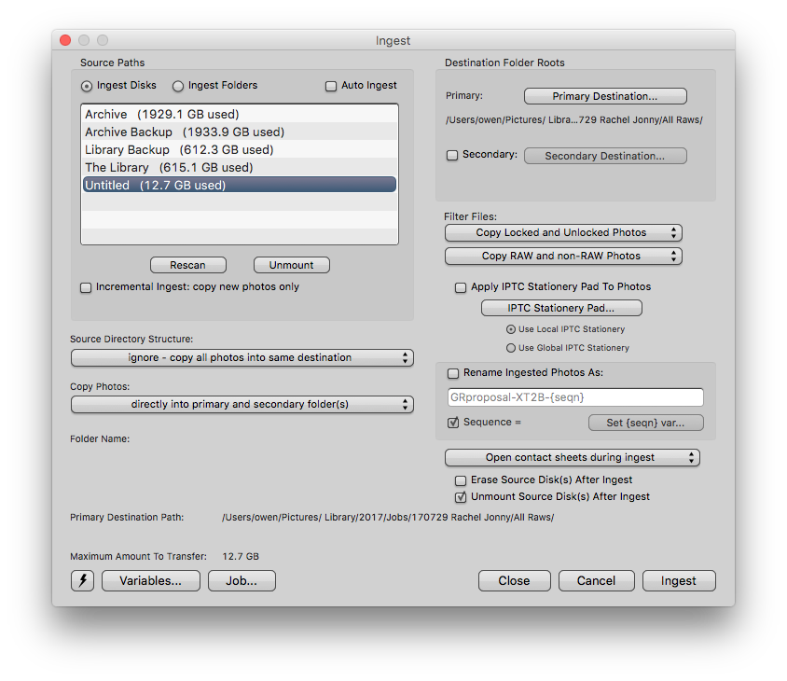The image size is (787, 681).
Task: Open Copy Locked and Unlocked Photos dropdown
Action: [563, 232]
